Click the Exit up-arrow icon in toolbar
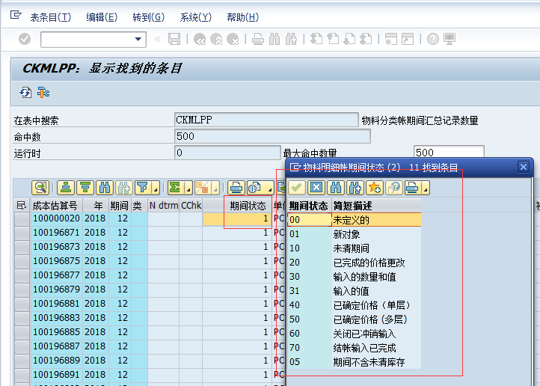Viewport: 540px width, 386px height. pyautogui.click(x=216, y=39)
